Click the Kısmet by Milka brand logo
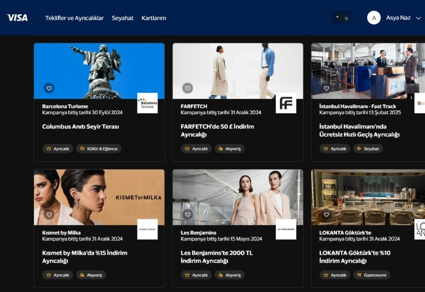 tap(148, 229)
